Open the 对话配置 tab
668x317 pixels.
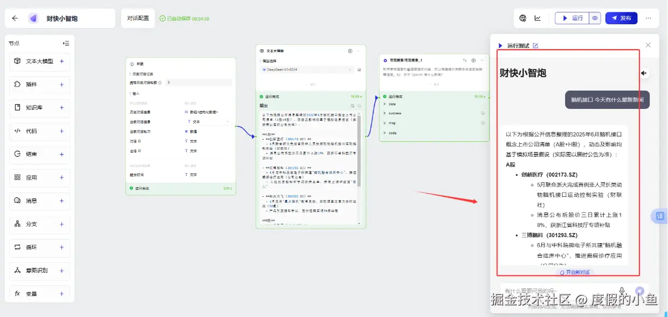(x=138, y=18)
